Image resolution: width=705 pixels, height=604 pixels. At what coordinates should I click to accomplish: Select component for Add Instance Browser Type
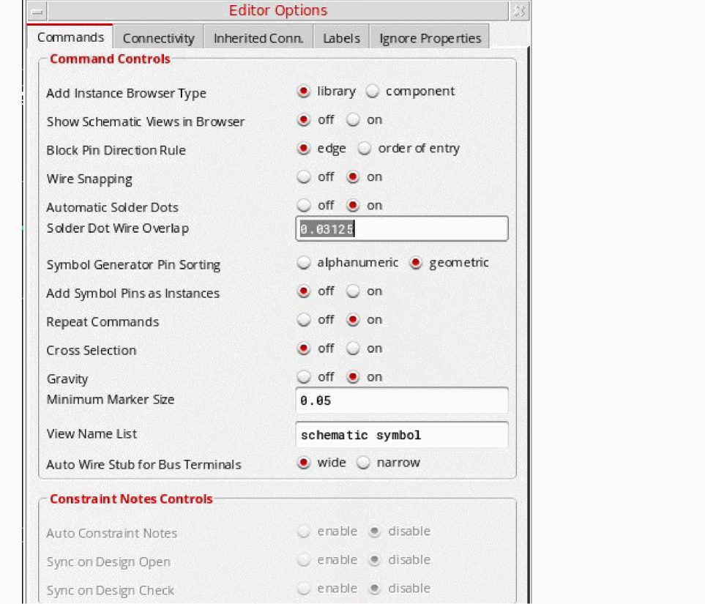[x=373, y=92]
